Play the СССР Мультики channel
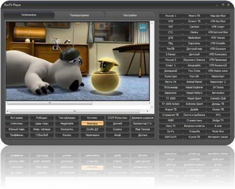The height and width of the screenshot is (189, 235). [117, 118]
